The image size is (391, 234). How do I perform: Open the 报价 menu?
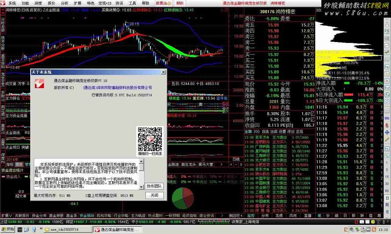pos(52,3)
